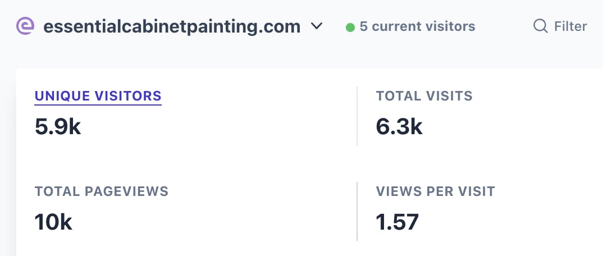This screenshot has width=603, height=256.
Task: Click the purple site favicon logo
Action: tap(25, 26)
